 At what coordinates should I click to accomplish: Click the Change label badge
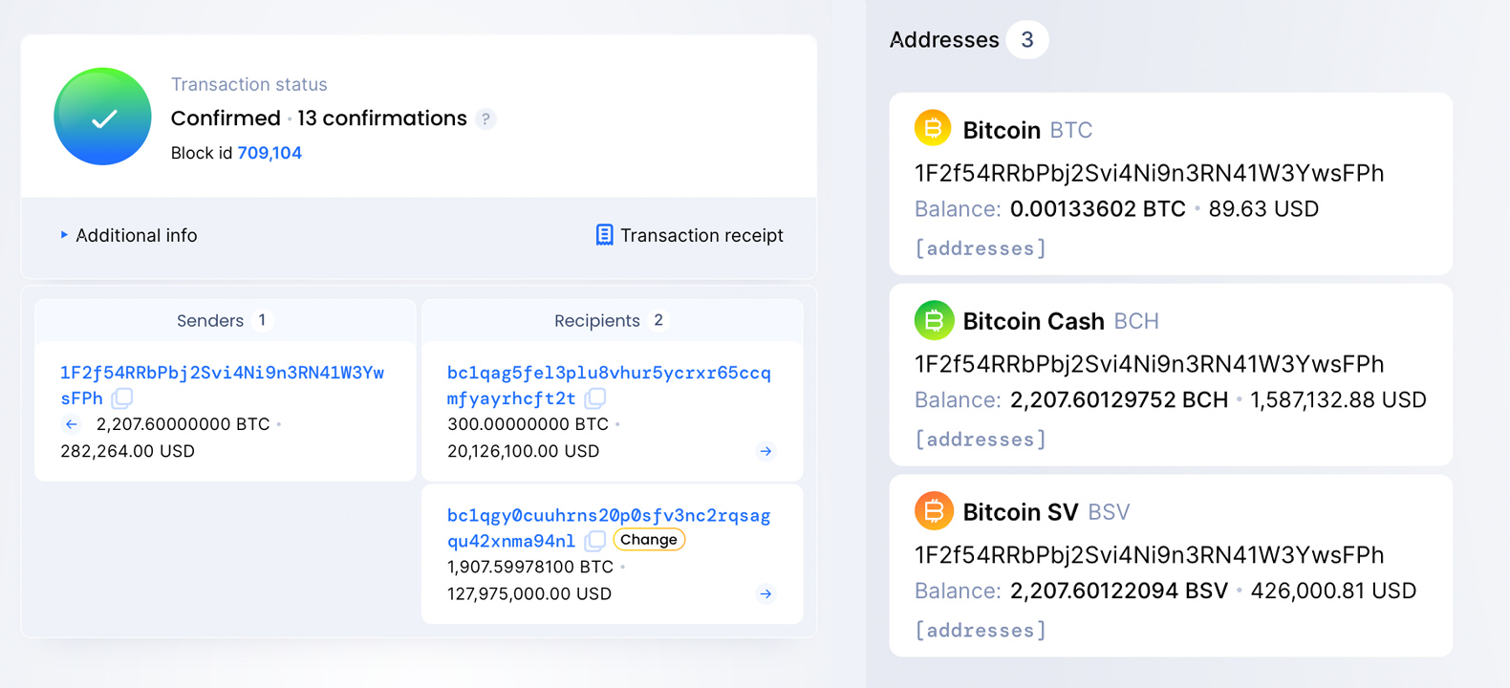tap(649, 540)
